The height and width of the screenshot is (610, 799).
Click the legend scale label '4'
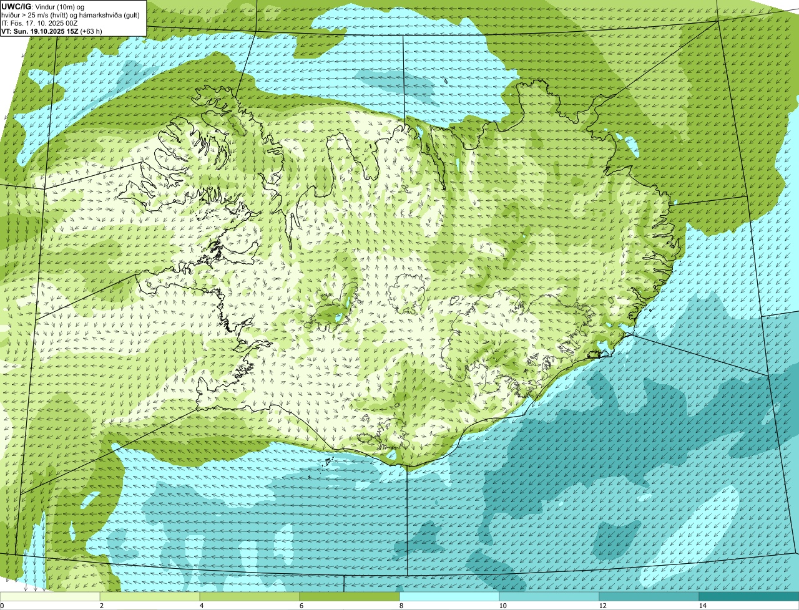200,606
